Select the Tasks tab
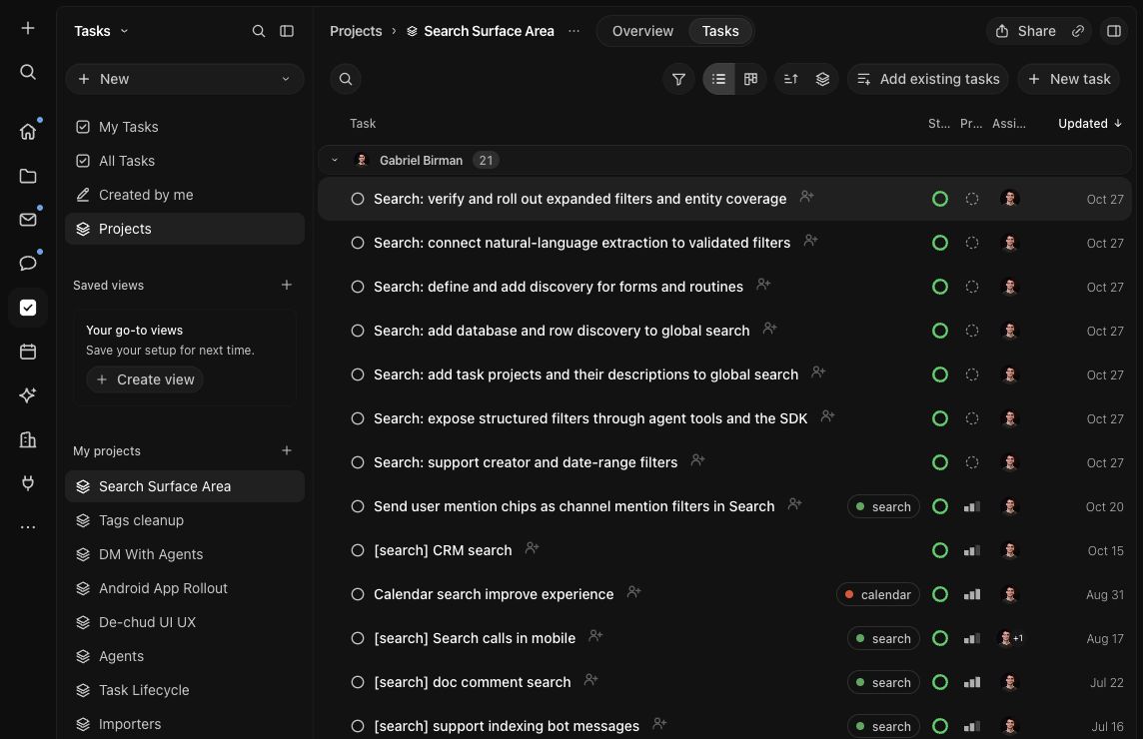The image size is (1143, 739). pos(720,31)
